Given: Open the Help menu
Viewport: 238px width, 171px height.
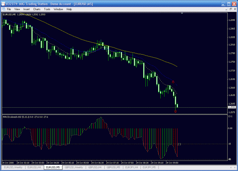Looking at the screenshot, I should click(x=69, y=9).
